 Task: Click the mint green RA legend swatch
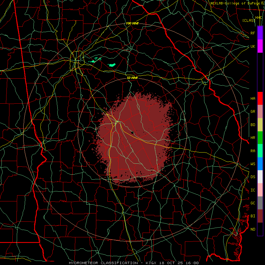pyautogui.click(x=260, y=151)
